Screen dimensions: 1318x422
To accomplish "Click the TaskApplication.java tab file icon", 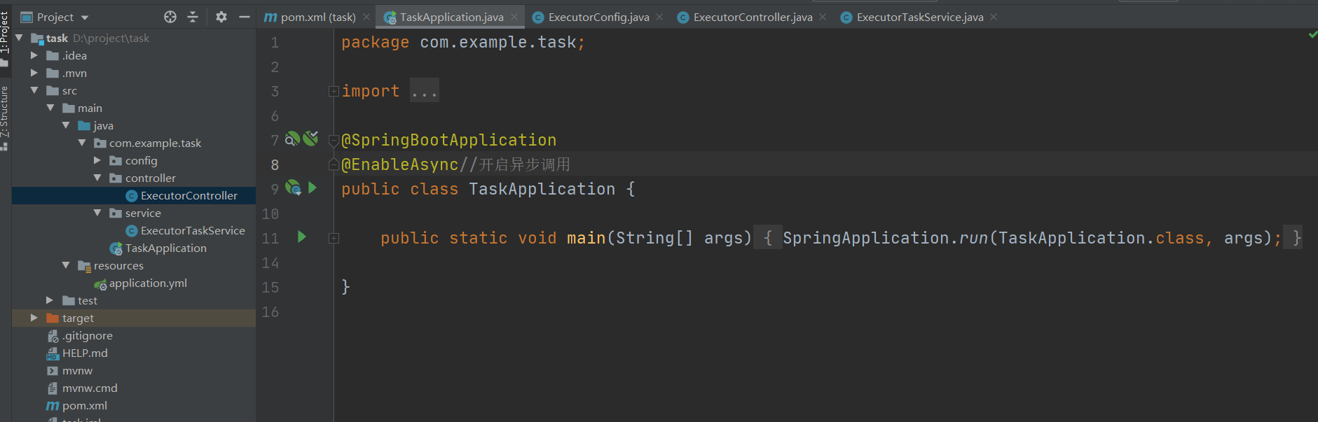I will coord(390,17).
